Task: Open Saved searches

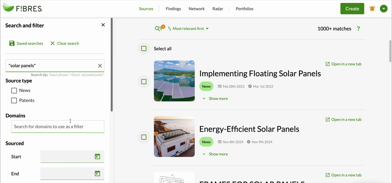Action: click(26, 43)
